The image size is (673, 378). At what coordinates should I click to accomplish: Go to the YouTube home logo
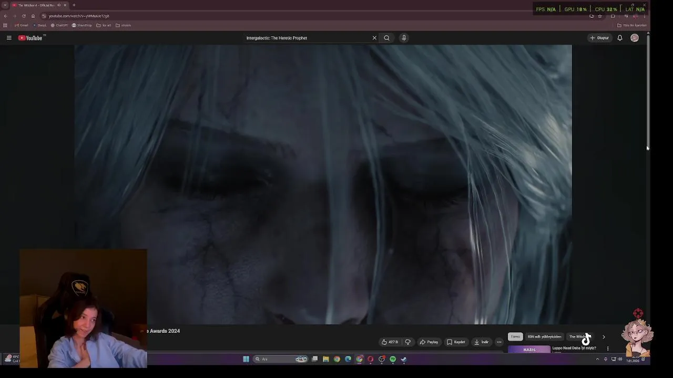point(32,38)
